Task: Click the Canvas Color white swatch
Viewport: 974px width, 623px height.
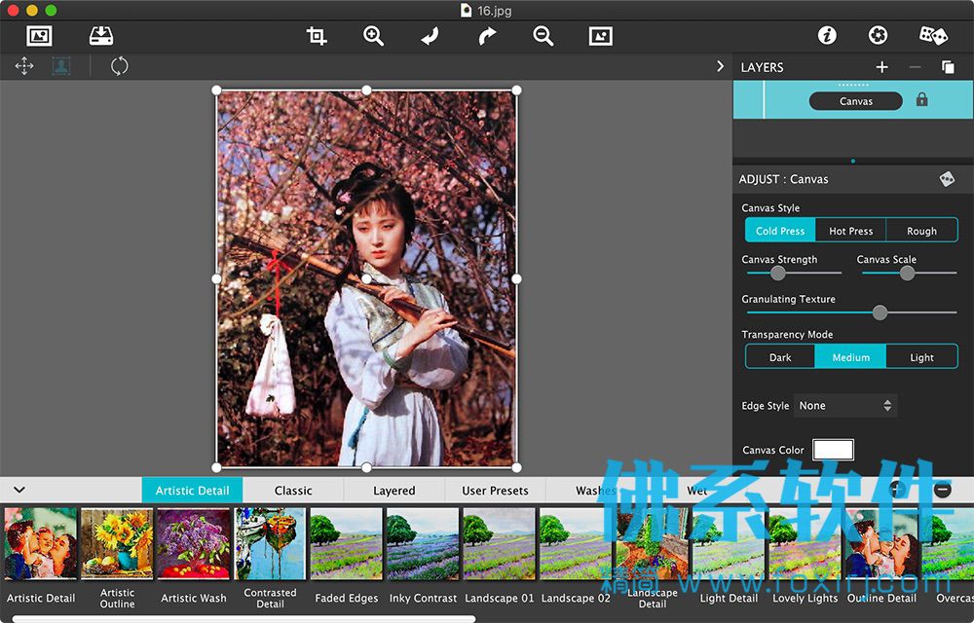Action: pos(833,450)
